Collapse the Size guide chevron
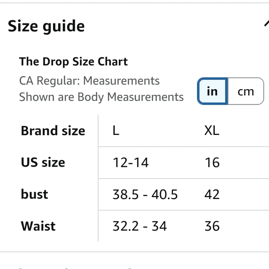Screen dimensions: 269x269 pos(266,23)
